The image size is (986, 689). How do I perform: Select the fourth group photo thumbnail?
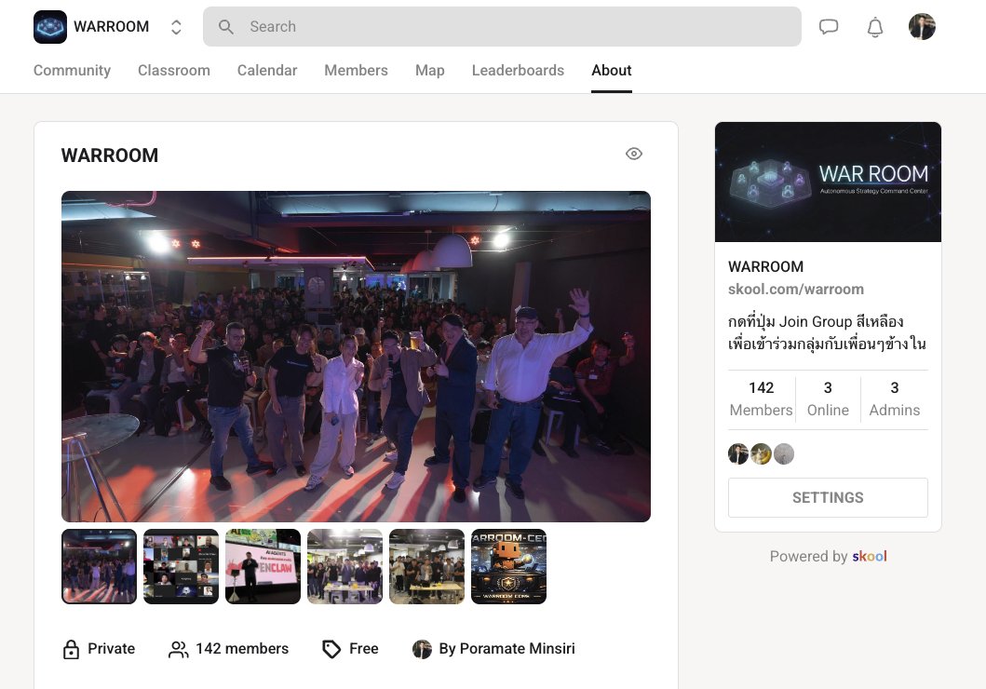tap(344, 566)
